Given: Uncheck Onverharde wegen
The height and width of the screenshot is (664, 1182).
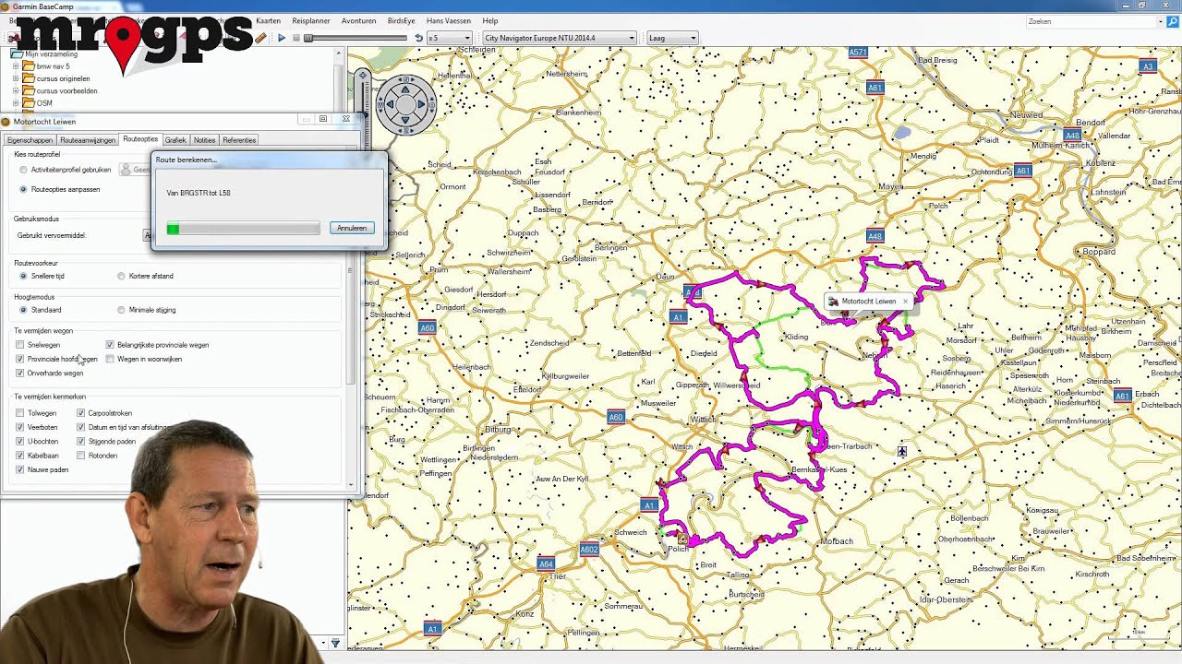Looking at the screenshot, I should (20, 373).
